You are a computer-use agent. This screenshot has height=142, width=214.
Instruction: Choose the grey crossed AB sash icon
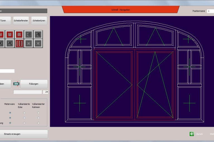pyautogui.click(x=38, y=35)
